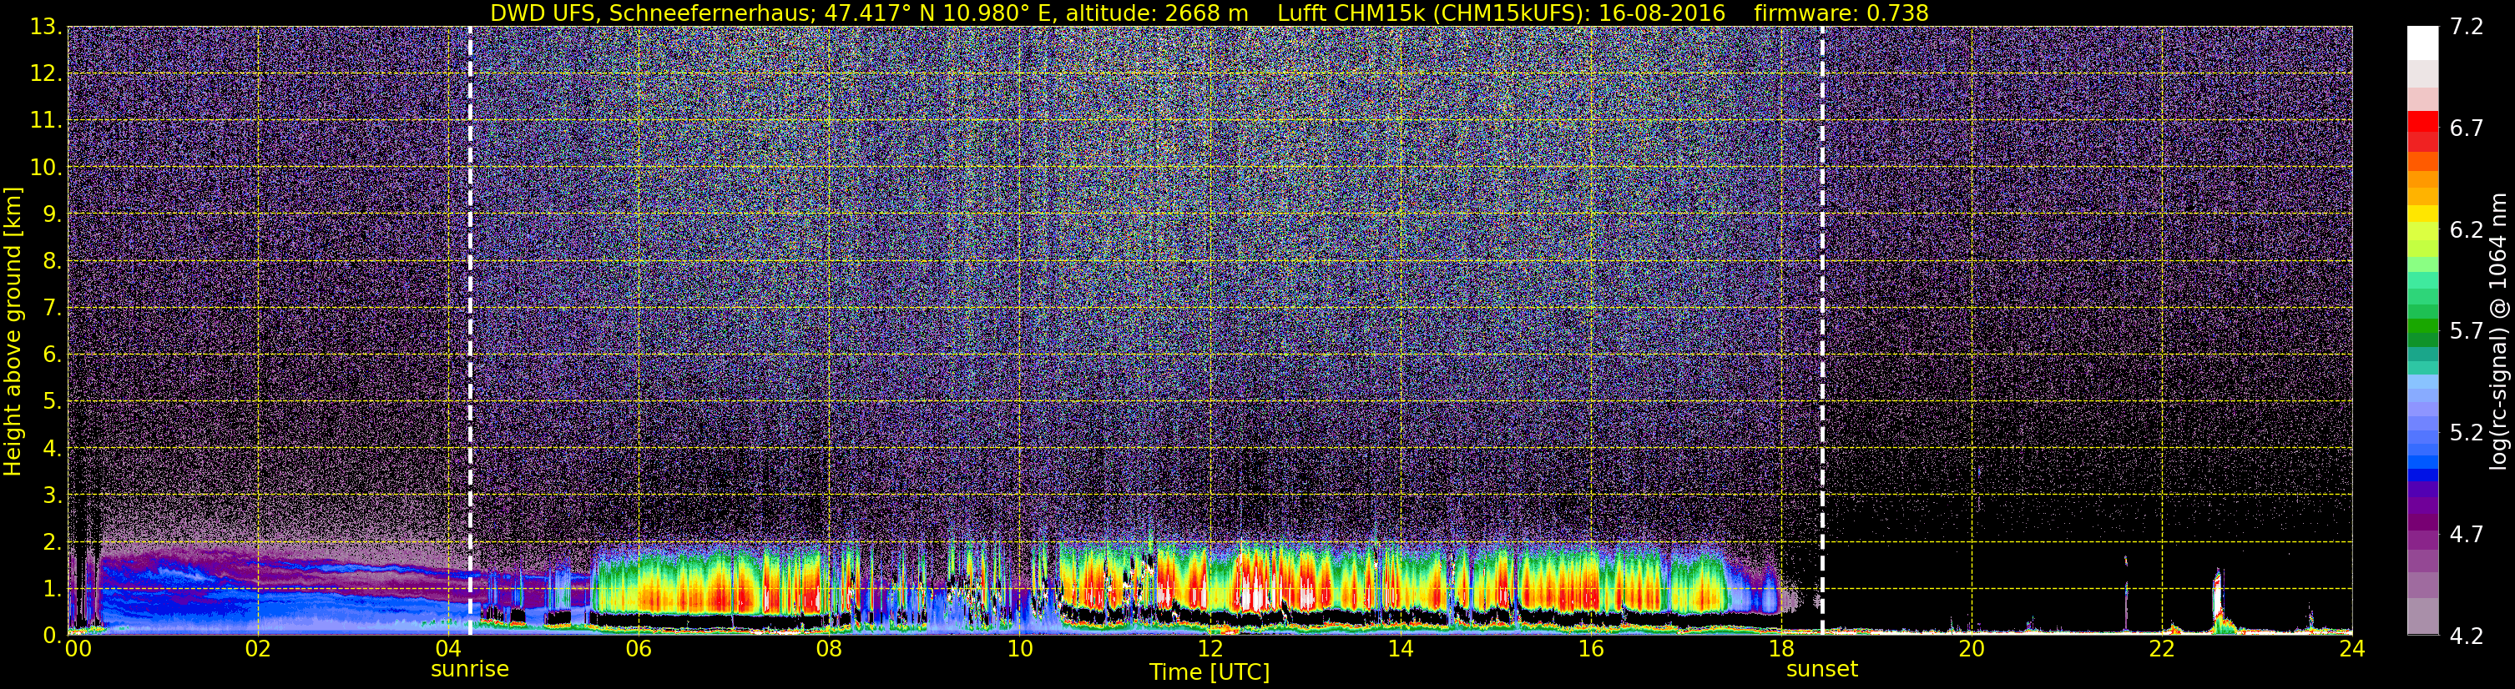Click the height tick label '6.'
The image size is (2515, 689).
[53, 355]
